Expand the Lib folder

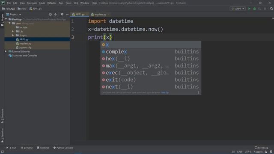click(13, 31)
